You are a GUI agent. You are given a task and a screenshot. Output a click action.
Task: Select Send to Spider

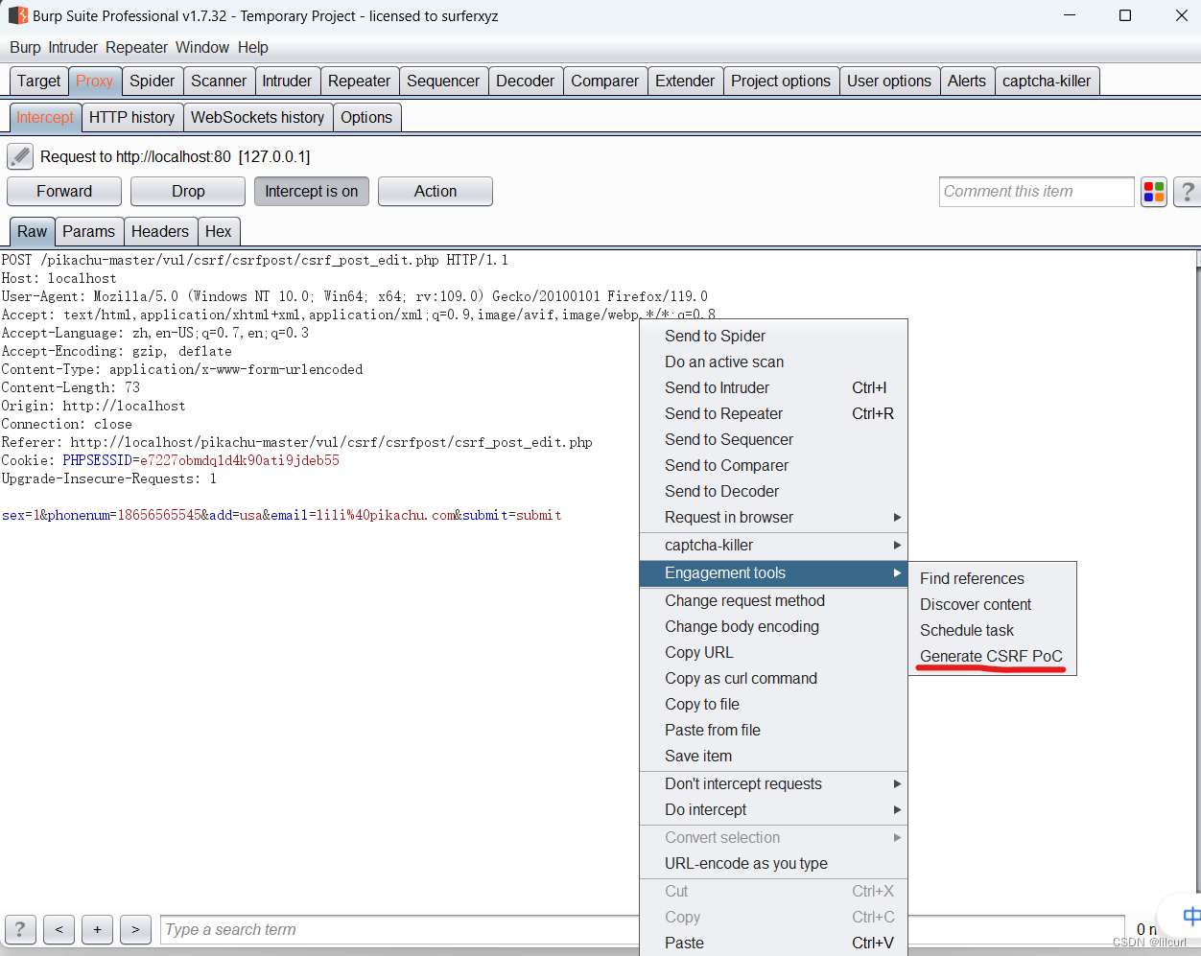[773, 336]
